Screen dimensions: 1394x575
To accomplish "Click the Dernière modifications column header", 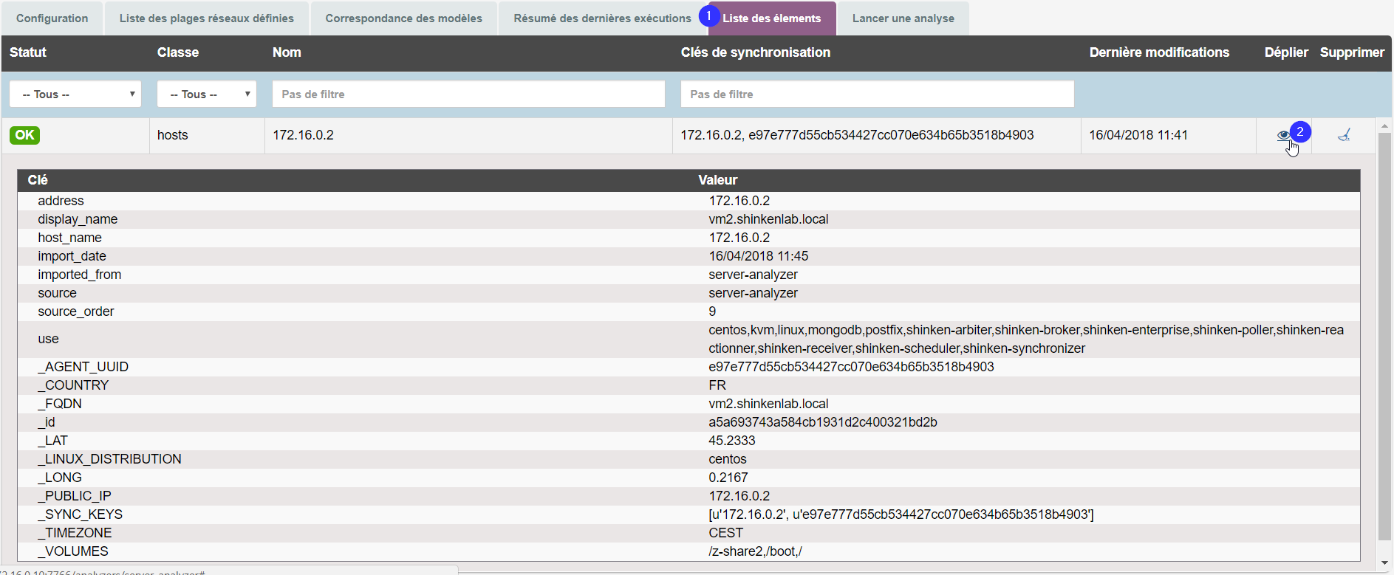I will pyautogui.click(x=1159, y=52).
